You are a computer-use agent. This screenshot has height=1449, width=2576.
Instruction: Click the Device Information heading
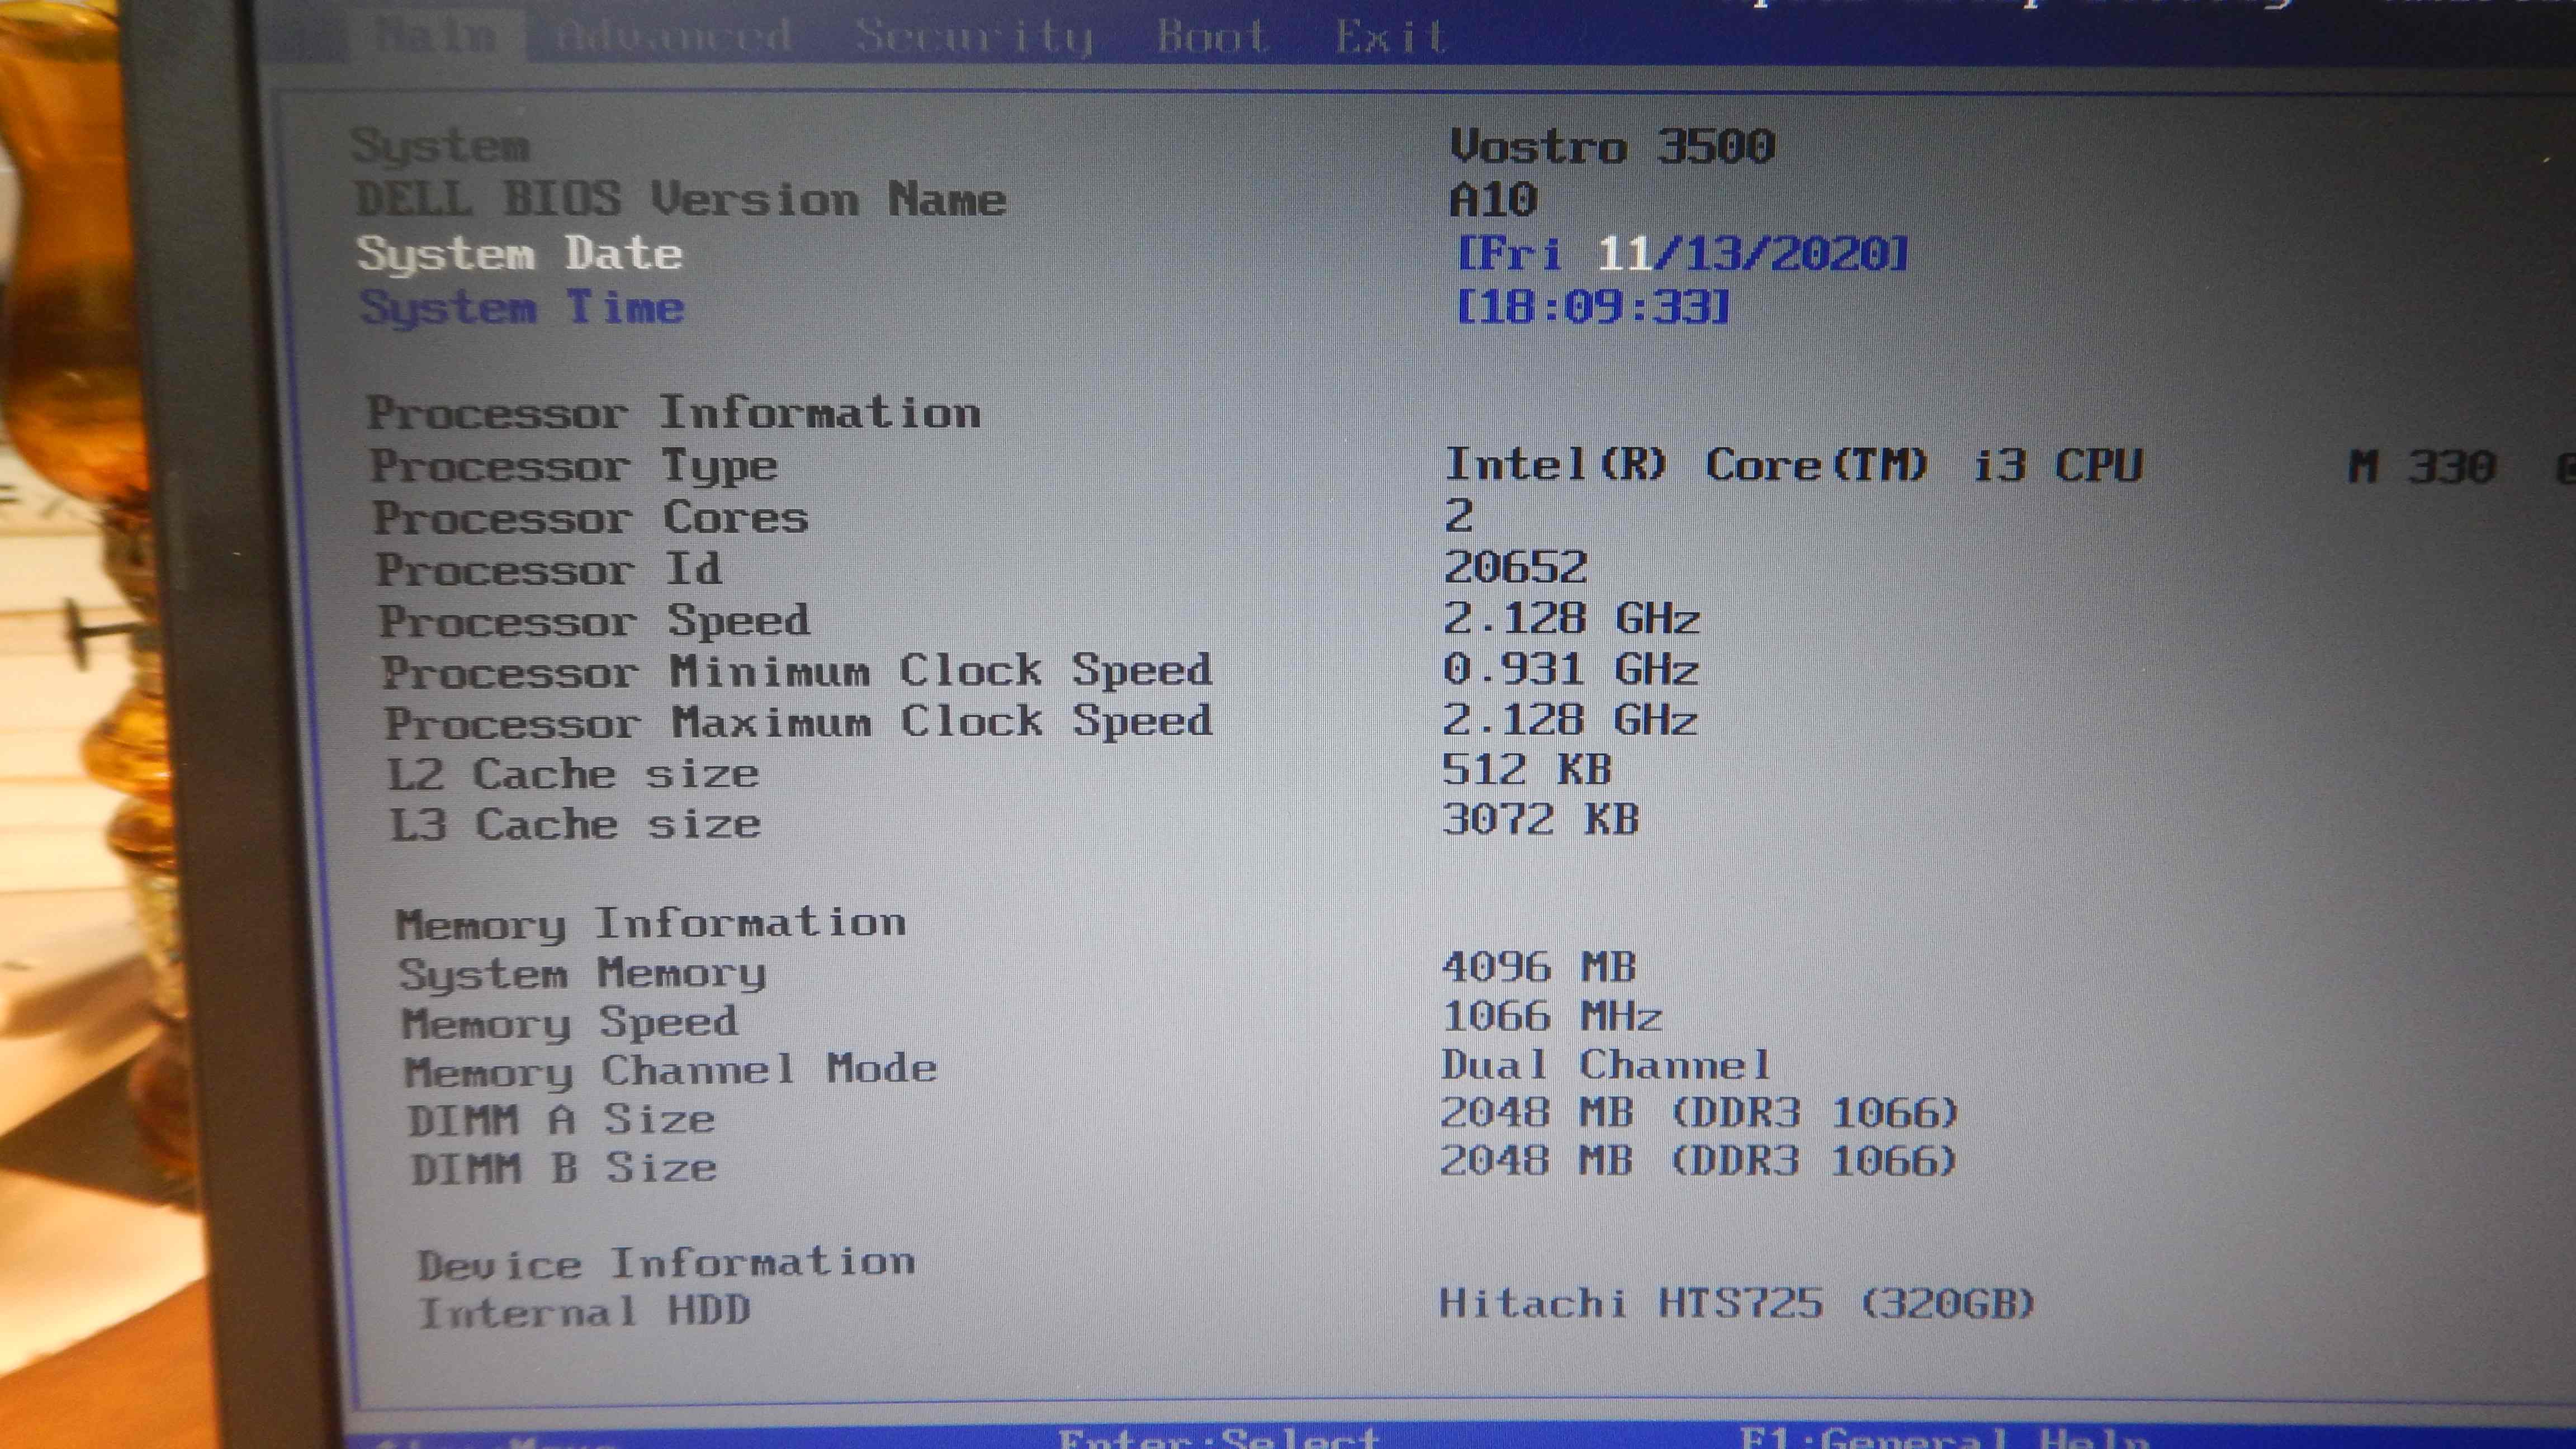click(x=667, y=1264)
